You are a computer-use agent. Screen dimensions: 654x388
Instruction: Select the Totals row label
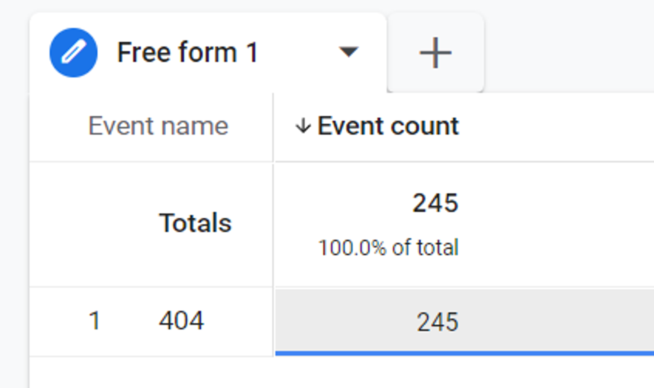(195, 223)
